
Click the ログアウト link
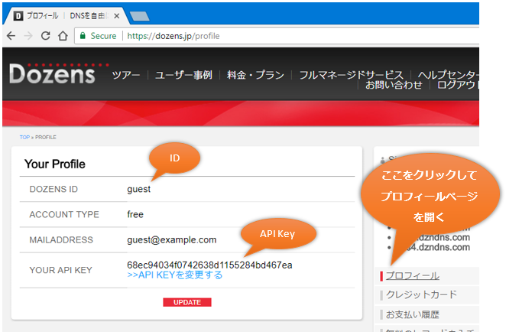(458, 85)
